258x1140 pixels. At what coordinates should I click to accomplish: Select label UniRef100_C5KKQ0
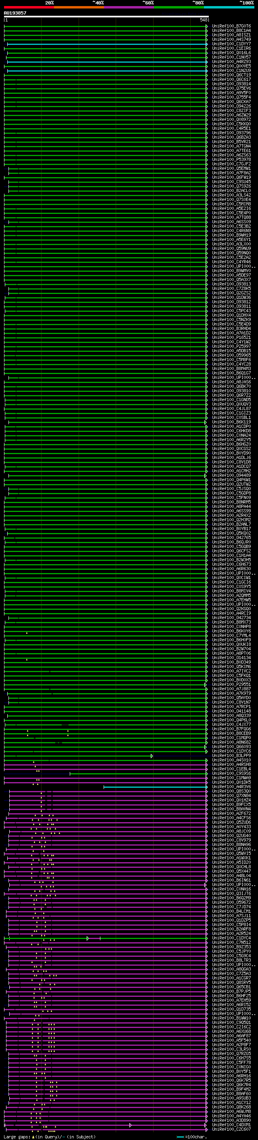(231, 124)
